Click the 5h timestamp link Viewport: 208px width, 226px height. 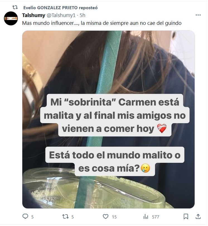[x=83, y=15]
